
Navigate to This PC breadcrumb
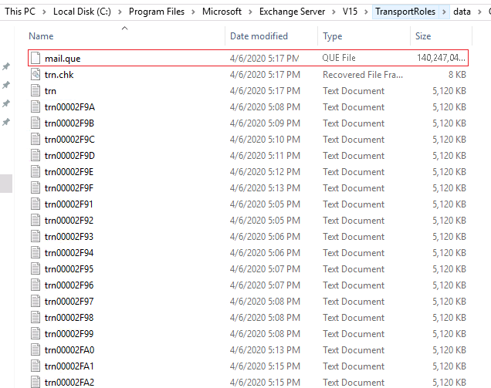point(20,12)
